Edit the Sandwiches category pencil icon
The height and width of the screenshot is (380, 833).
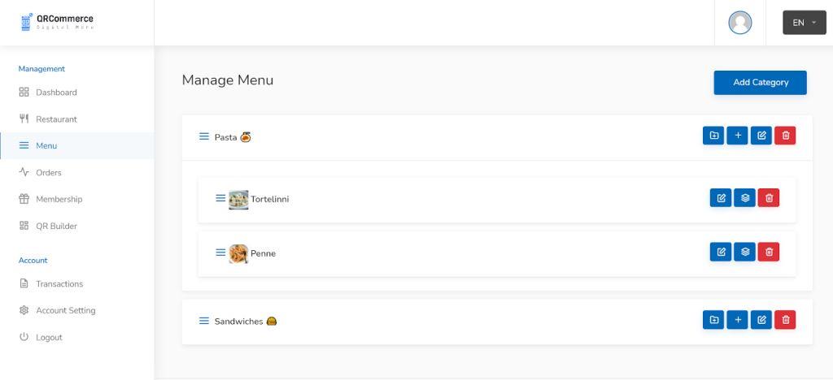[x=761, y=320]
